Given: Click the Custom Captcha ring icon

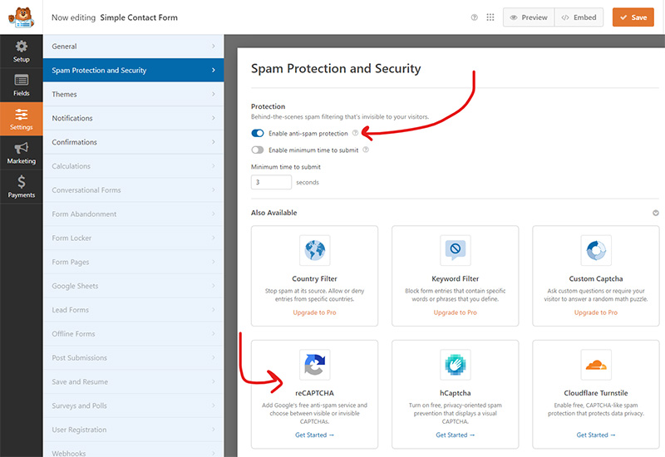Looking at the screenshot, I should click(596, 250).
